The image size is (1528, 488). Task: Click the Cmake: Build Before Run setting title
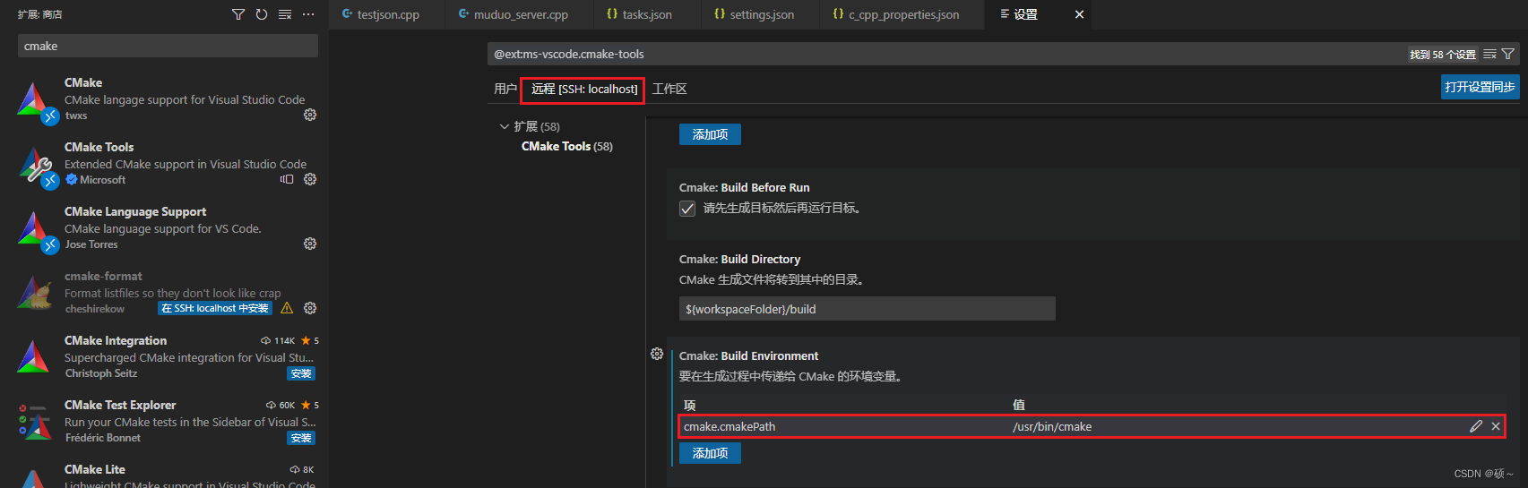[x=744, y=187]
